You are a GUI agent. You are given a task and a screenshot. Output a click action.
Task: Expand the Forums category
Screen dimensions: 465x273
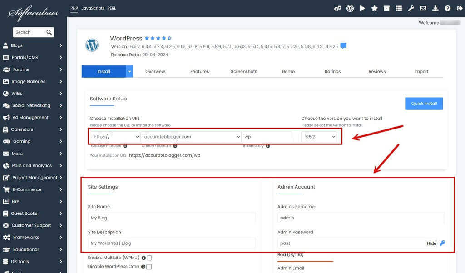33,69
